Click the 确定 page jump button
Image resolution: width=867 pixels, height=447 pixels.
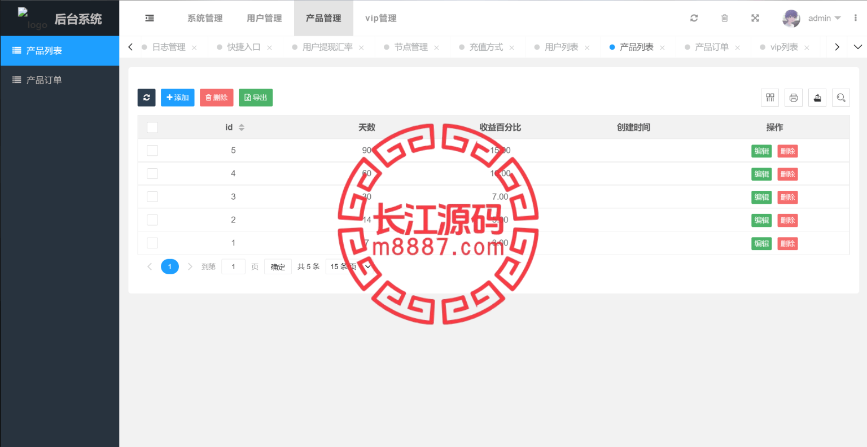(278, 266)
